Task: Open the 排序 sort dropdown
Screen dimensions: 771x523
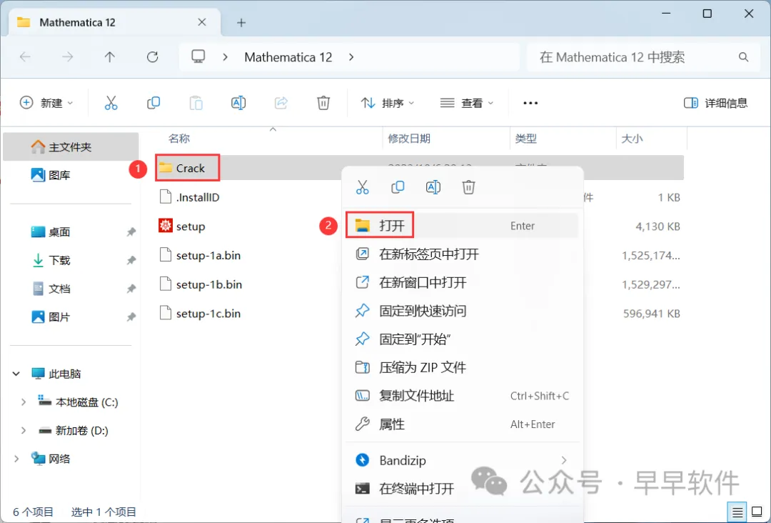Action: [x=388, y=103]
